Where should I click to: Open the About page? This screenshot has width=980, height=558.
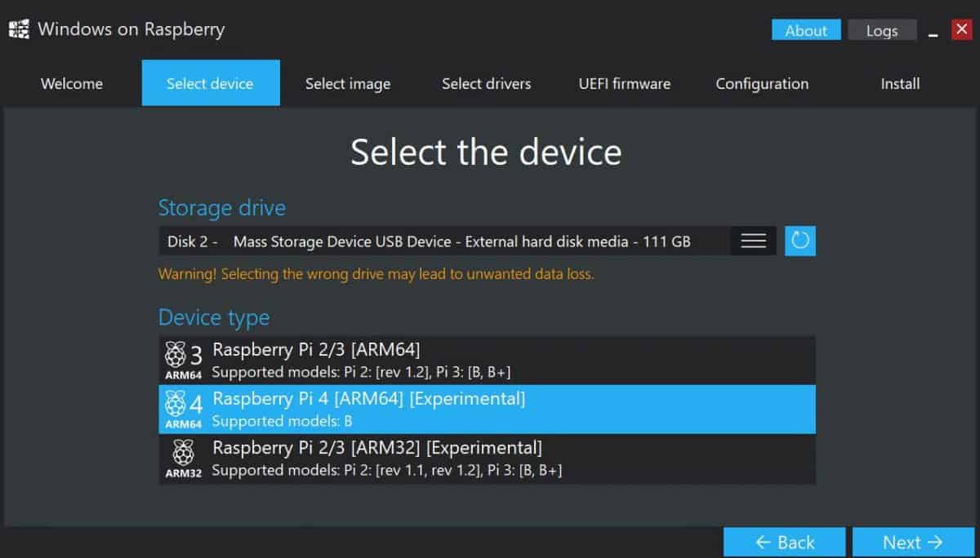click(806, 30)
